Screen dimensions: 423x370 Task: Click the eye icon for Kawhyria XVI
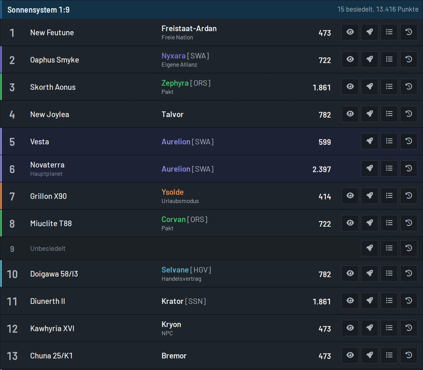pos(350,328)
